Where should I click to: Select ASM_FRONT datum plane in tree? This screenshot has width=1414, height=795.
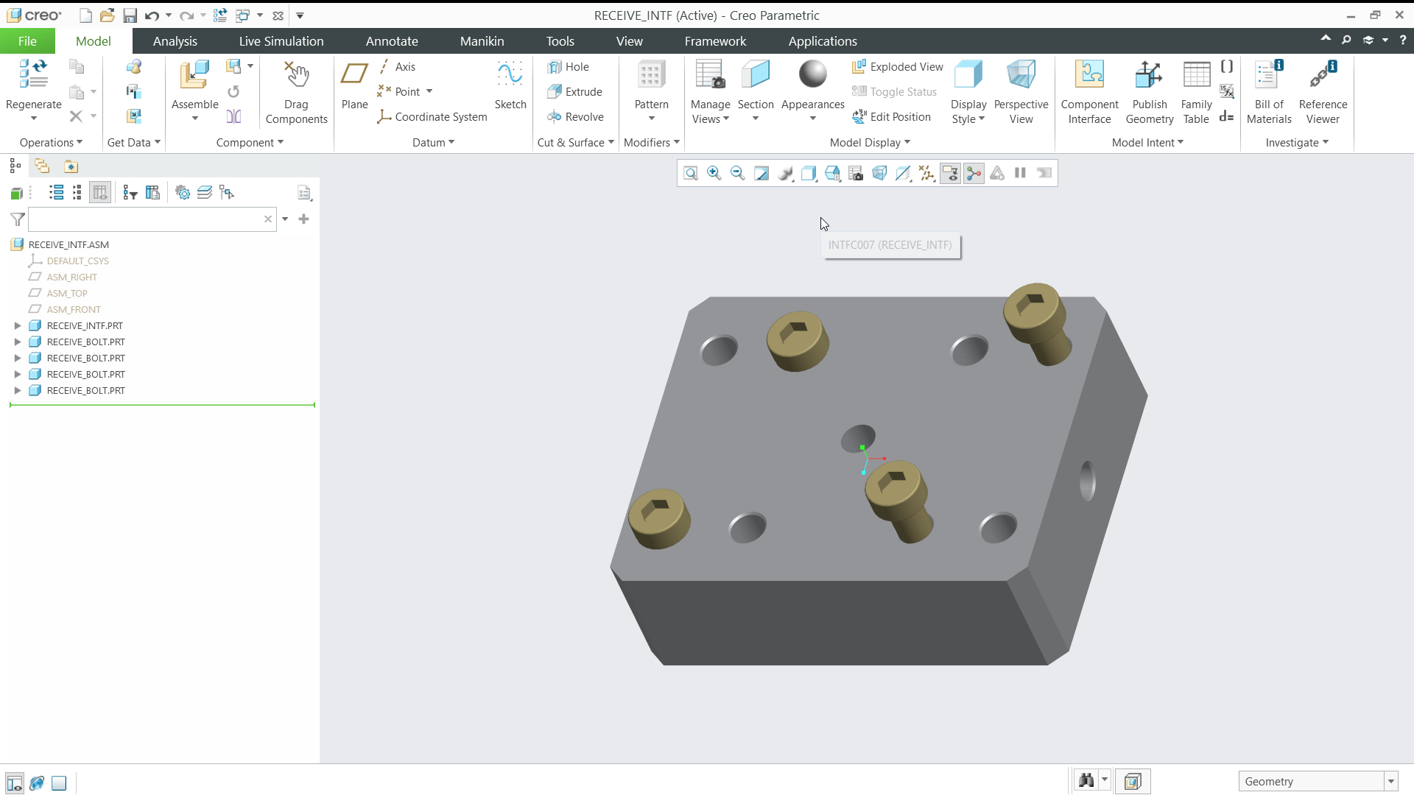pyautogui.click(x=74, y=309)
